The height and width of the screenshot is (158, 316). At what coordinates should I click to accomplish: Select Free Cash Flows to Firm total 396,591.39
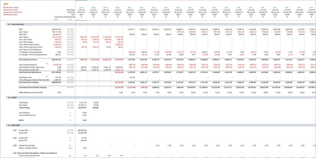[56, 60]
